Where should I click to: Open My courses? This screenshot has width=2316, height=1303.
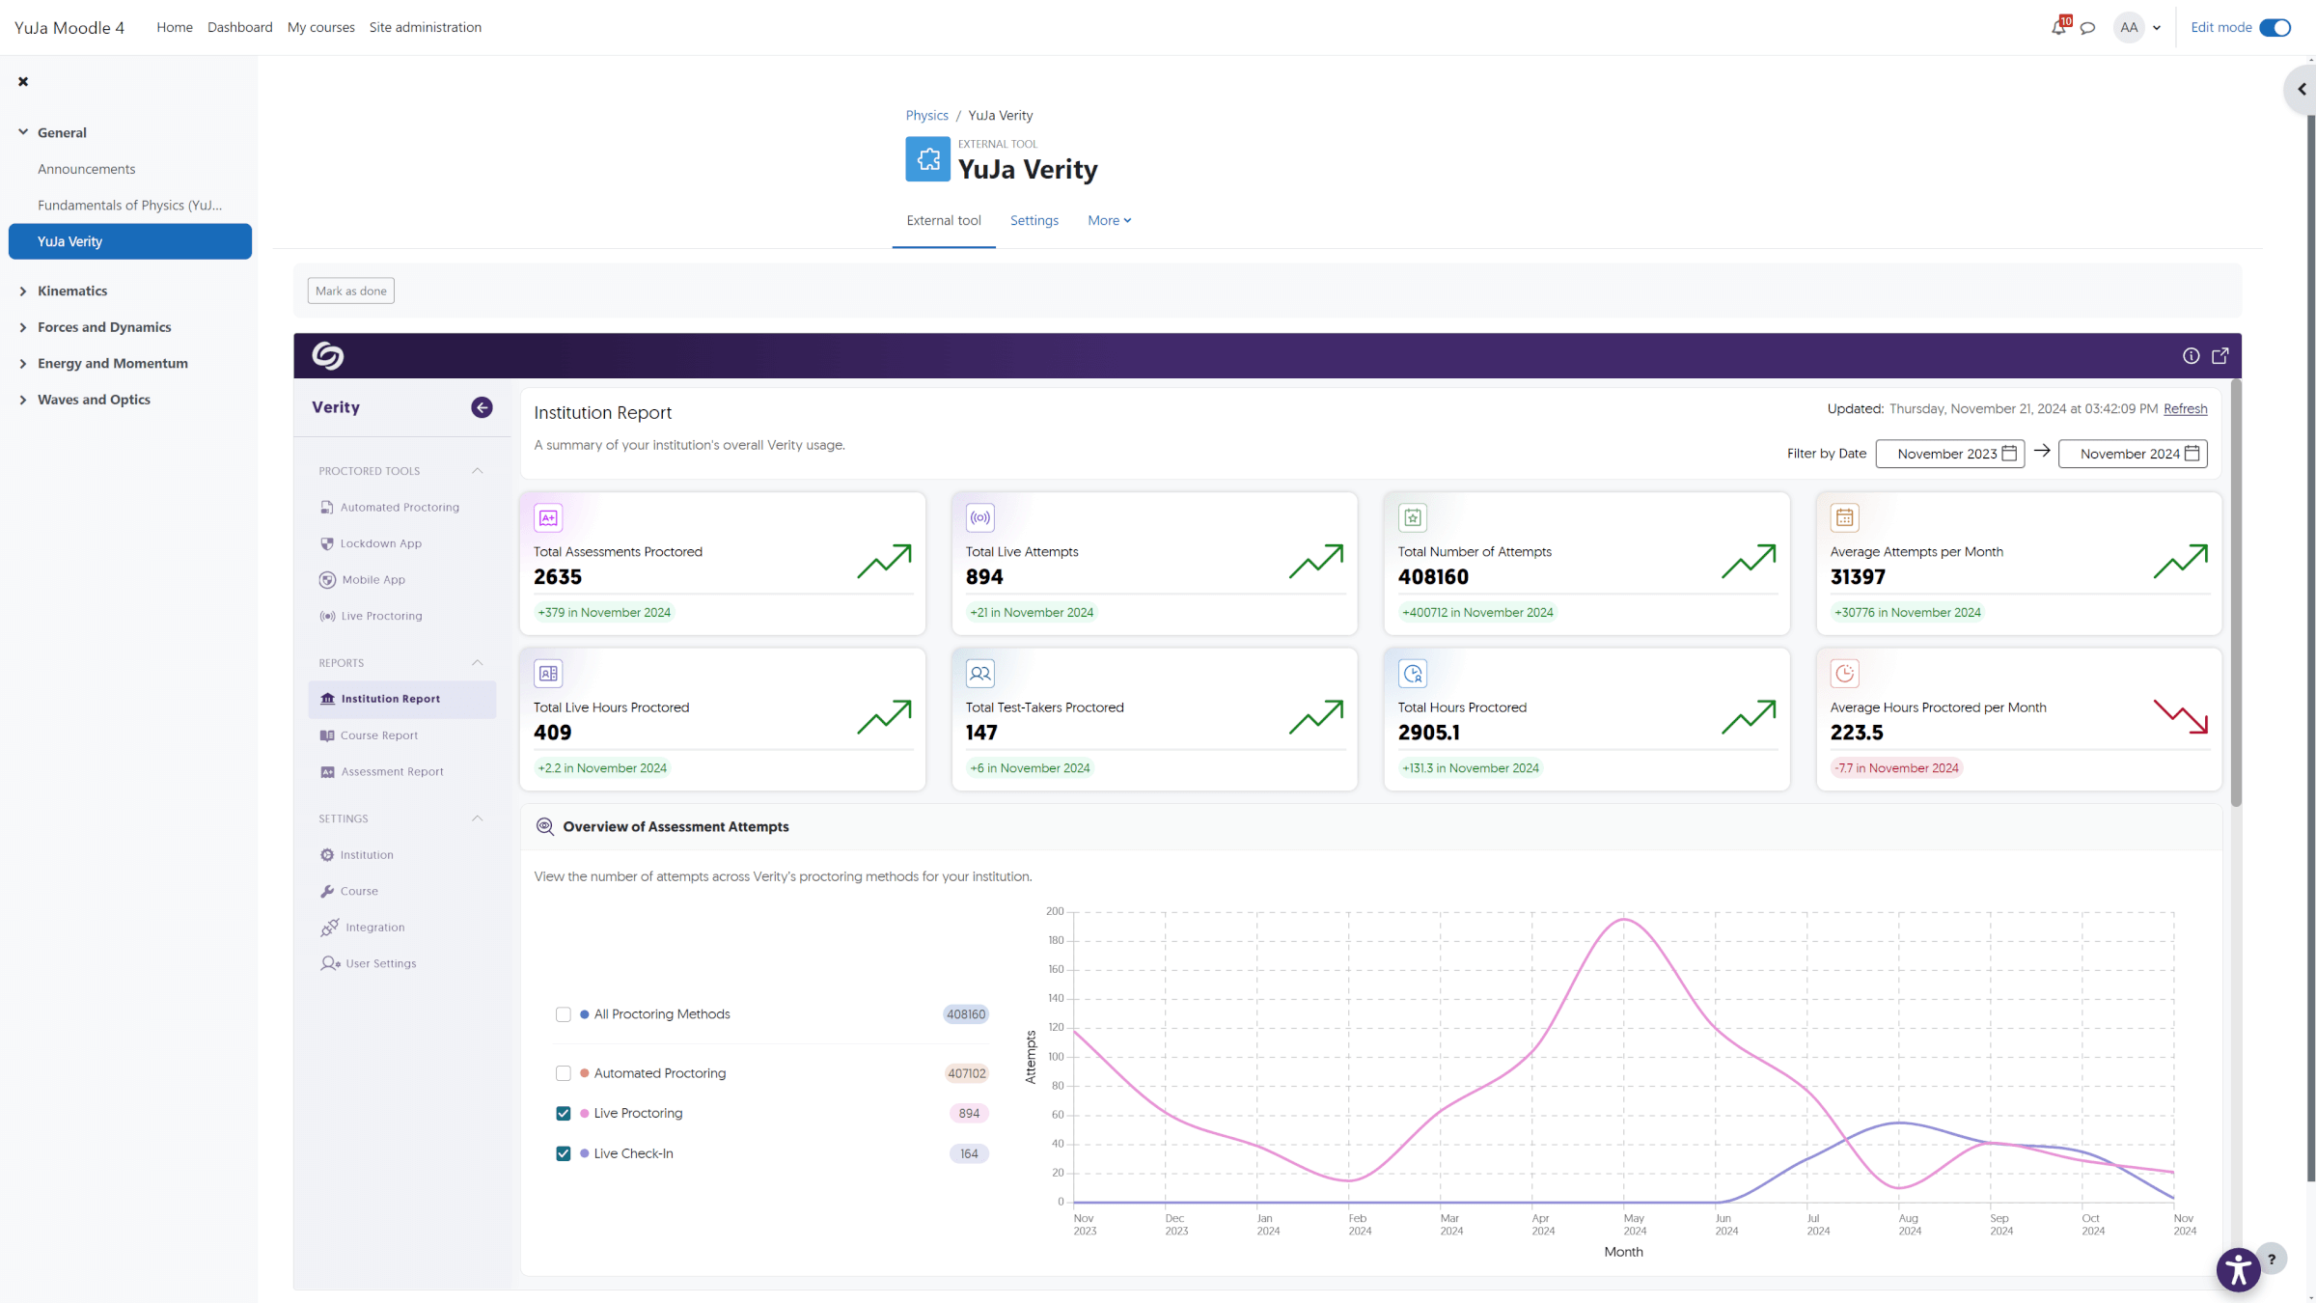[x=321, y=27]
